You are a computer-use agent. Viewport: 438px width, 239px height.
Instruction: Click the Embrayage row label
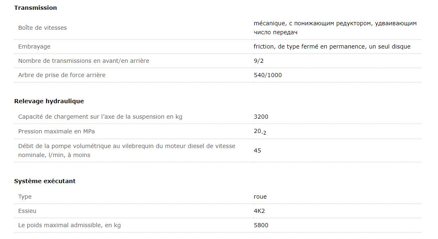(34, 46)
